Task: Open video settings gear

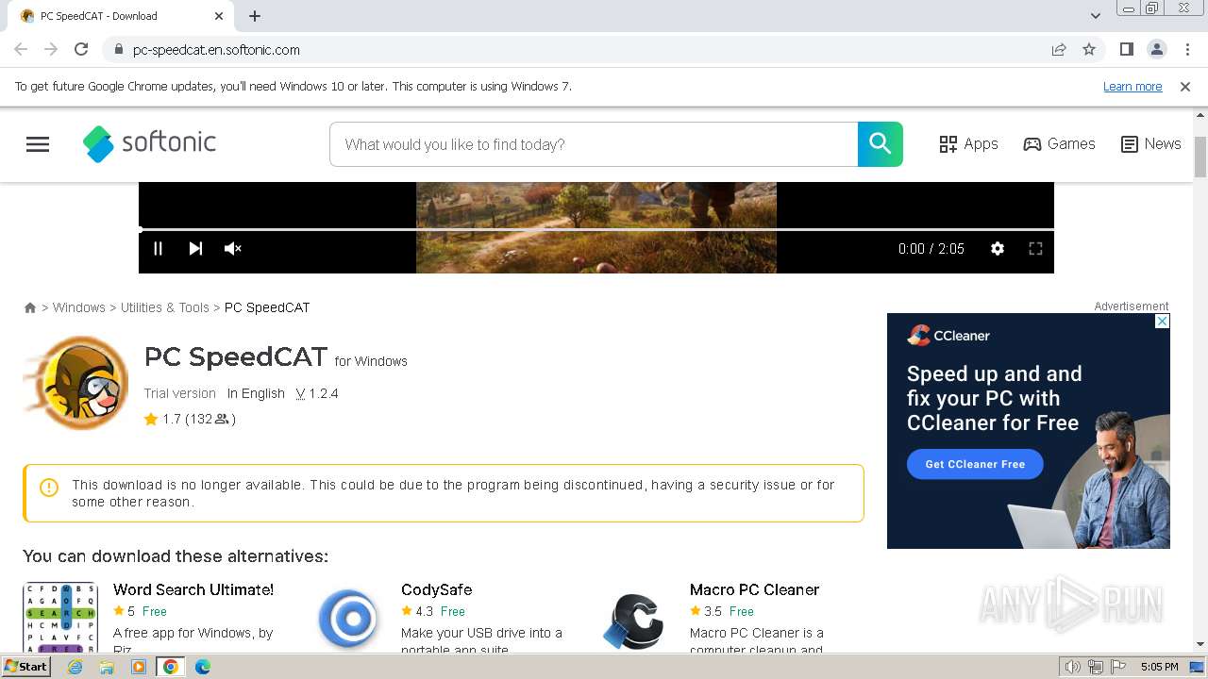Action: [998, 249]
